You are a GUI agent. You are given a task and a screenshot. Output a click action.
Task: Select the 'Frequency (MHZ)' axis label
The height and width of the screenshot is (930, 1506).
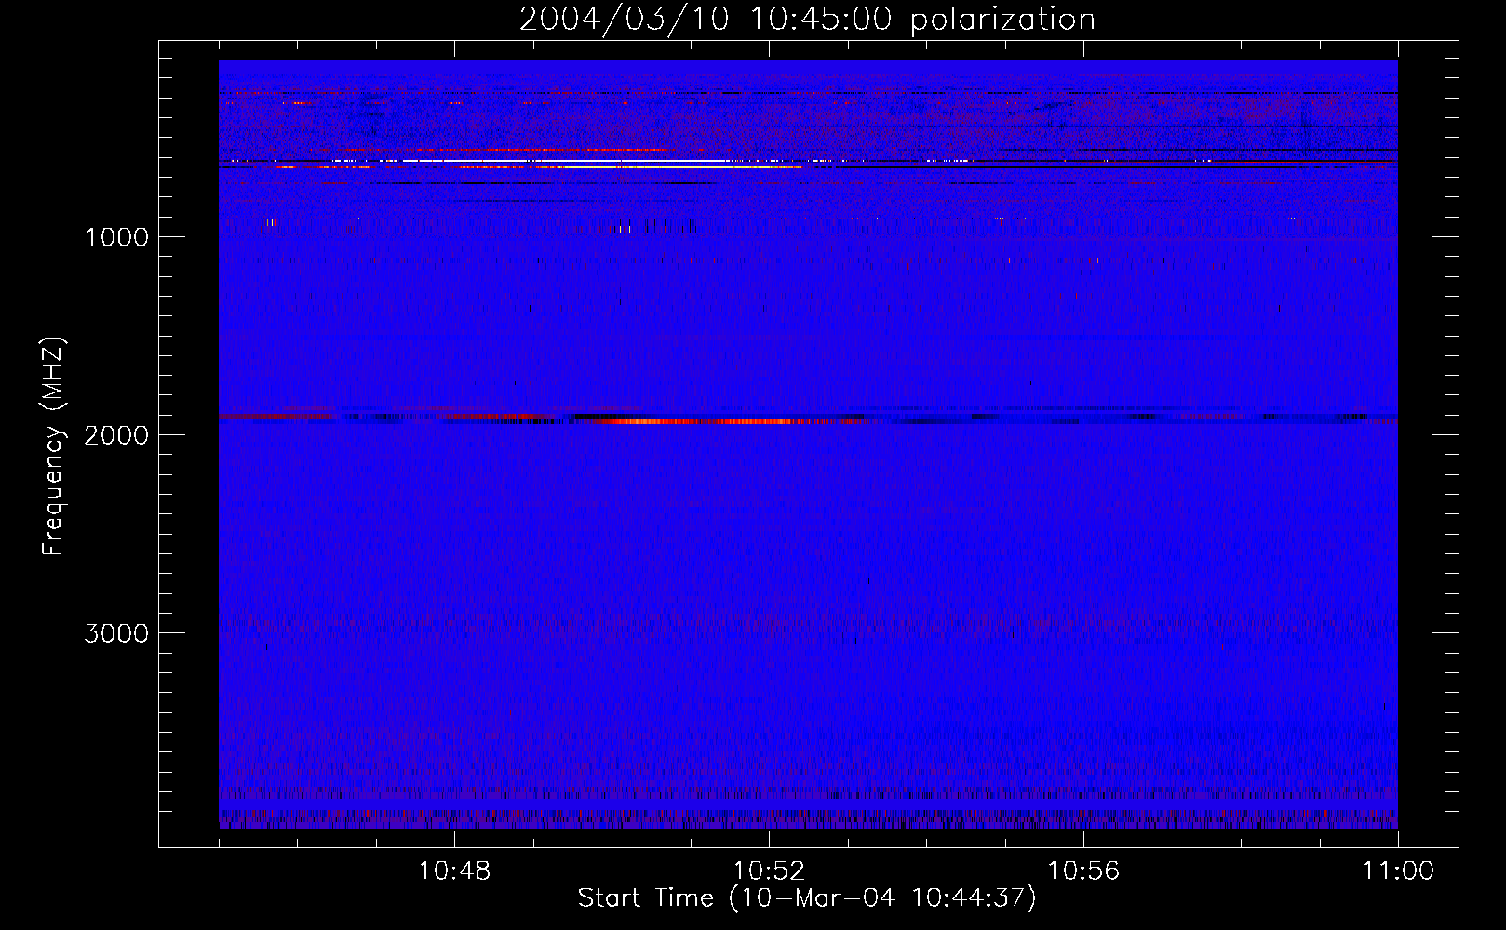(x=53, y=446)
